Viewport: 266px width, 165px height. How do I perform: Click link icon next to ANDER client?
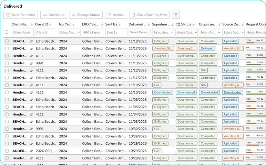coord(32,151)
